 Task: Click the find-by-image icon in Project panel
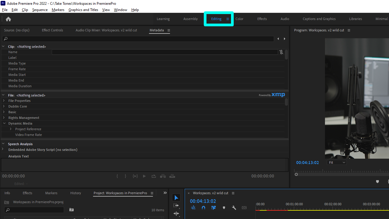(x=71, y=210)
